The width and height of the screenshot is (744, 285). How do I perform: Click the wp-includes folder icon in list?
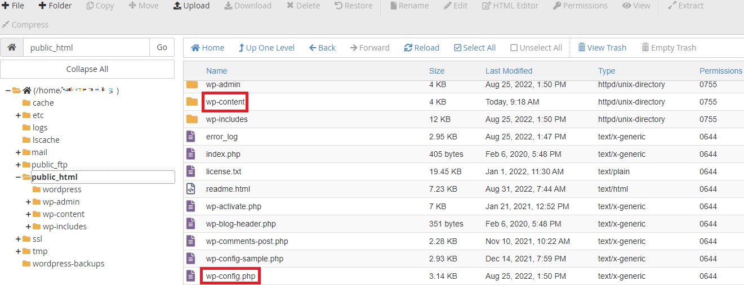[192, 119]
